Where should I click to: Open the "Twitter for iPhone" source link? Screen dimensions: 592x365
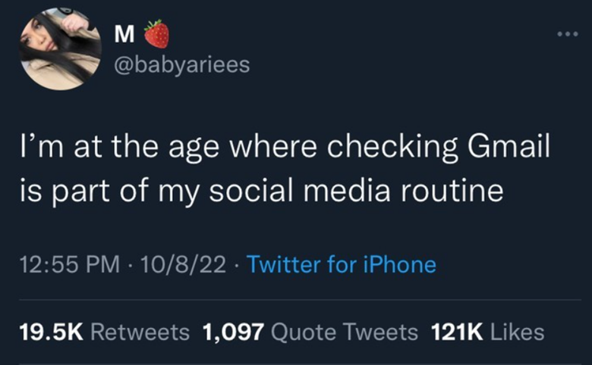pyautogui.click(x=342, y=264)
